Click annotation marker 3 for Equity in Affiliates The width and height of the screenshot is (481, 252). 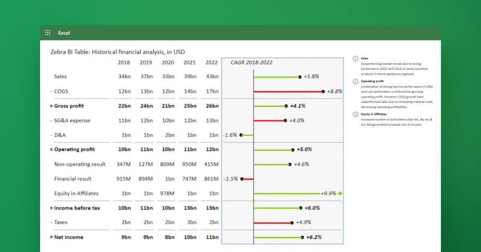point(356,114)
